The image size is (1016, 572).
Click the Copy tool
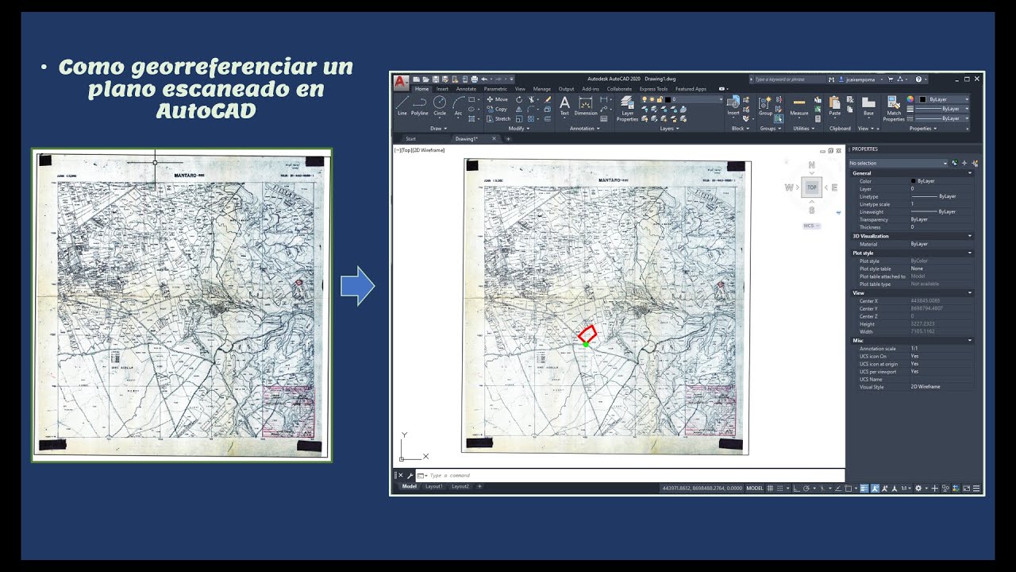[498, 109]
